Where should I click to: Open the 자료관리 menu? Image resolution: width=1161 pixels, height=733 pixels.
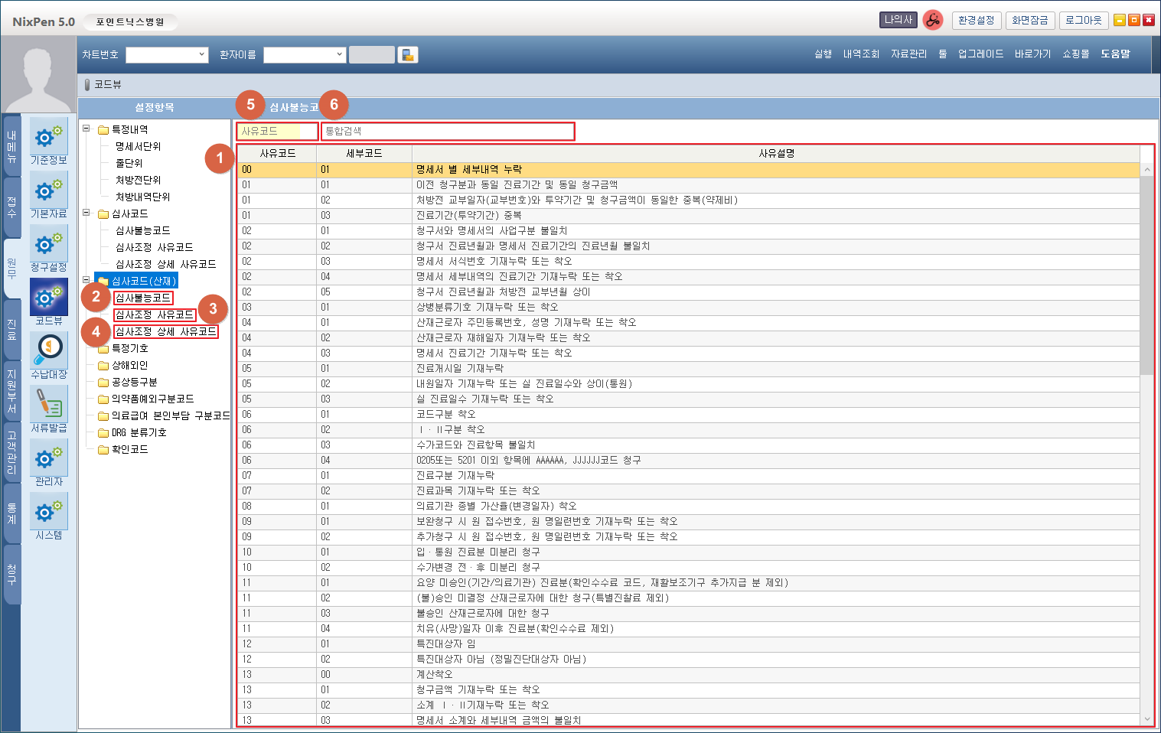[x=908, y=54]
